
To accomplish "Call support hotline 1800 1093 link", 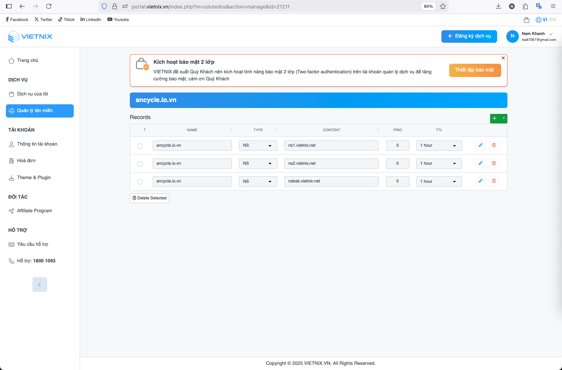I will pos(44,261).
